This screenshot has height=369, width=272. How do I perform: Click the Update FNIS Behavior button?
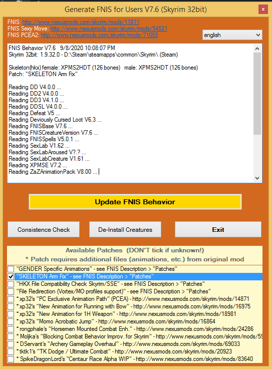tap(135, 202)
